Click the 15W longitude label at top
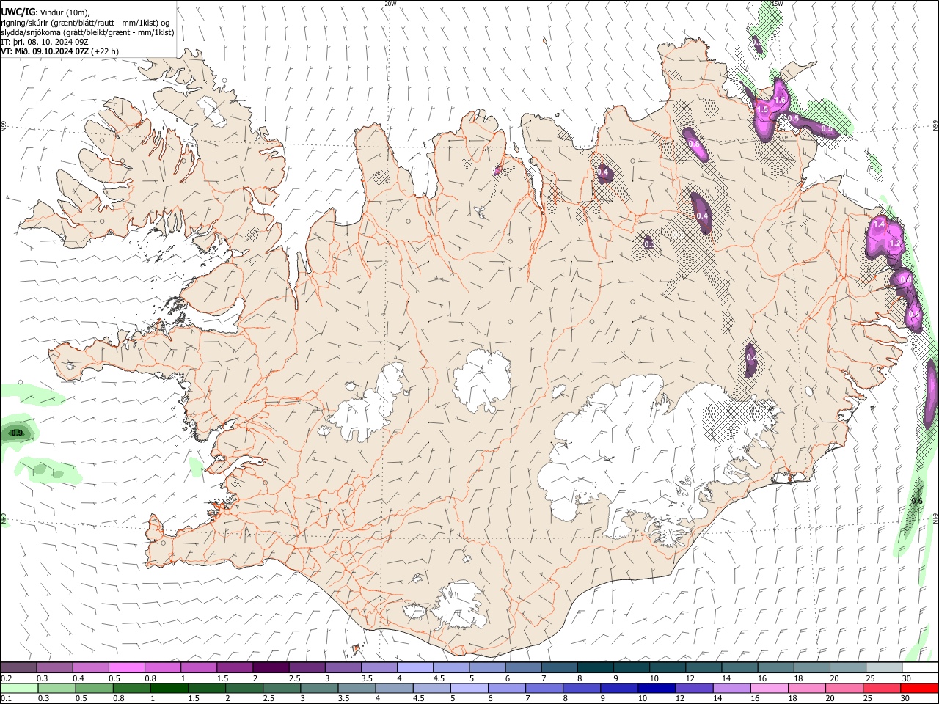This screenshot has height=704, width=939. tap(778, 4)
